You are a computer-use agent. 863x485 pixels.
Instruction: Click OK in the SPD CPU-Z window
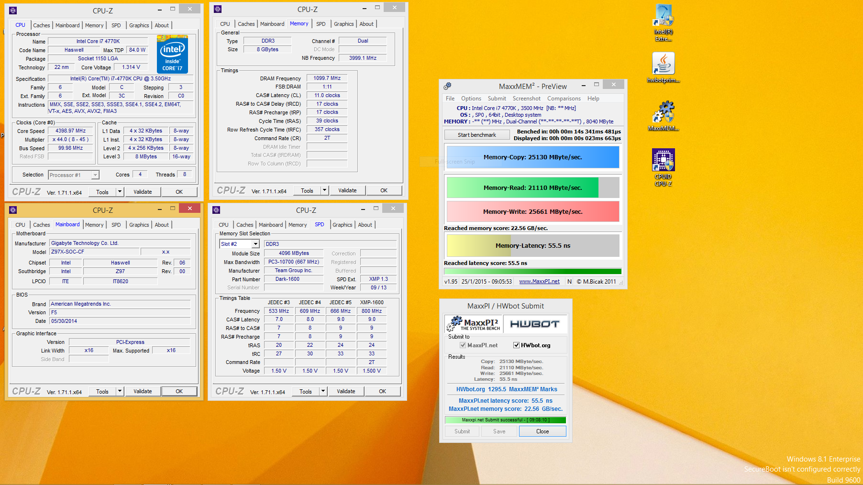point(382,391)
